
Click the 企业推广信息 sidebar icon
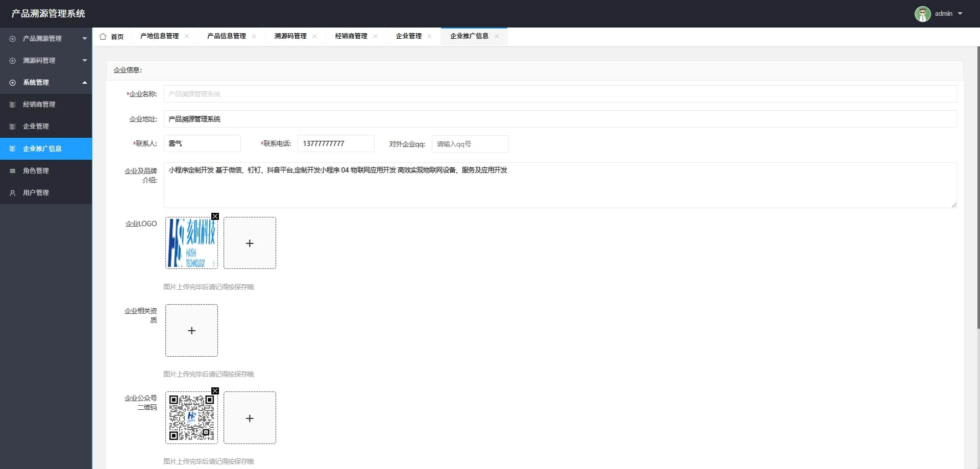(13, 149)
